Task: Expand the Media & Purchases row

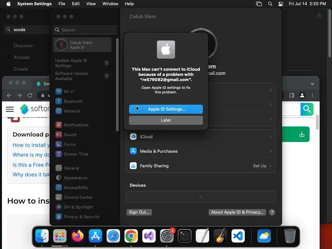Action: pyautogui.click(x=201, y=151)
